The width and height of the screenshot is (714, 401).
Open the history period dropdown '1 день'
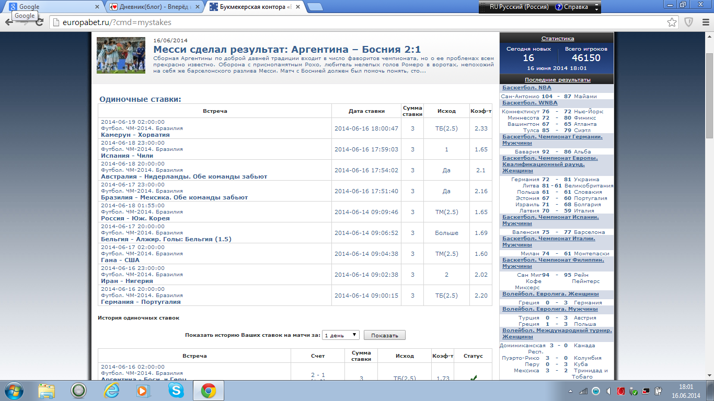(341, 335)
